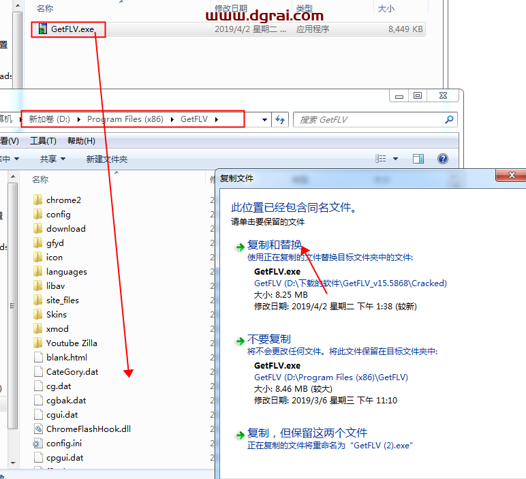526x479 pixels.
Task: Open the 帮助(H) menu
Action: tap(81, 140)
